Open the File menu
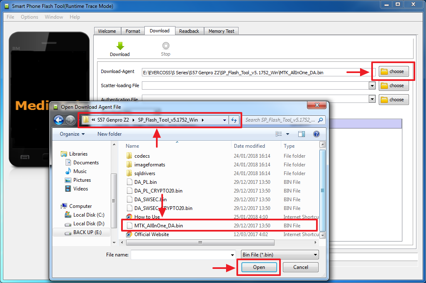Viewport: 426px width, 283px height. [10, 17]
